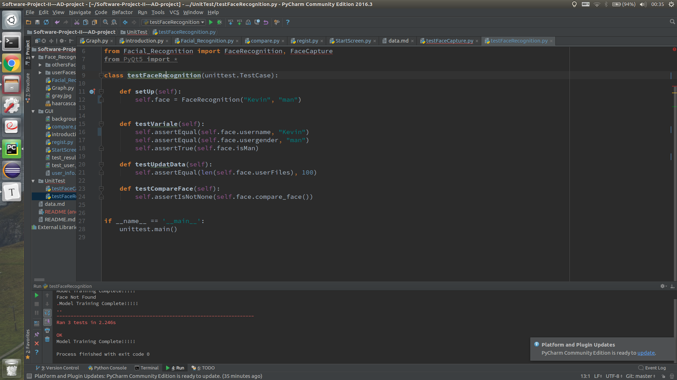Toggle scroll to end in Run console
The width and height of the screenshot is (677, 380).
[x=47, y=322]
